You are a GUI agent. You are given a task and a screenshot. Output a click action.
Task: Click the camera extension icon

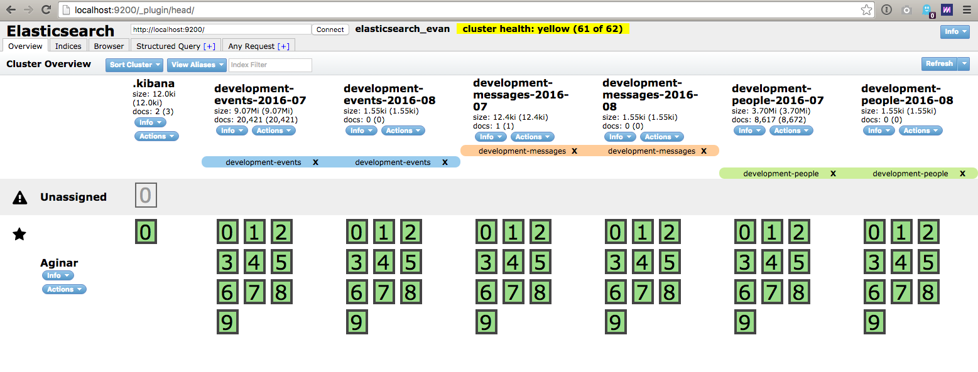pos(906,9)
